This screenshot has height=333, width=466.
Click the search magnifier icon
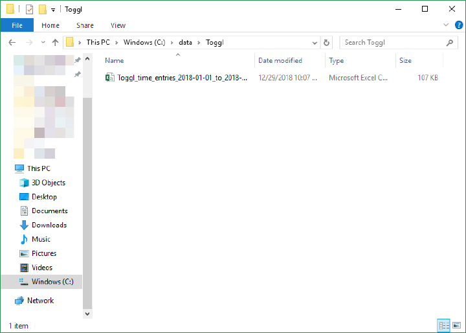(x=450, y=43)
